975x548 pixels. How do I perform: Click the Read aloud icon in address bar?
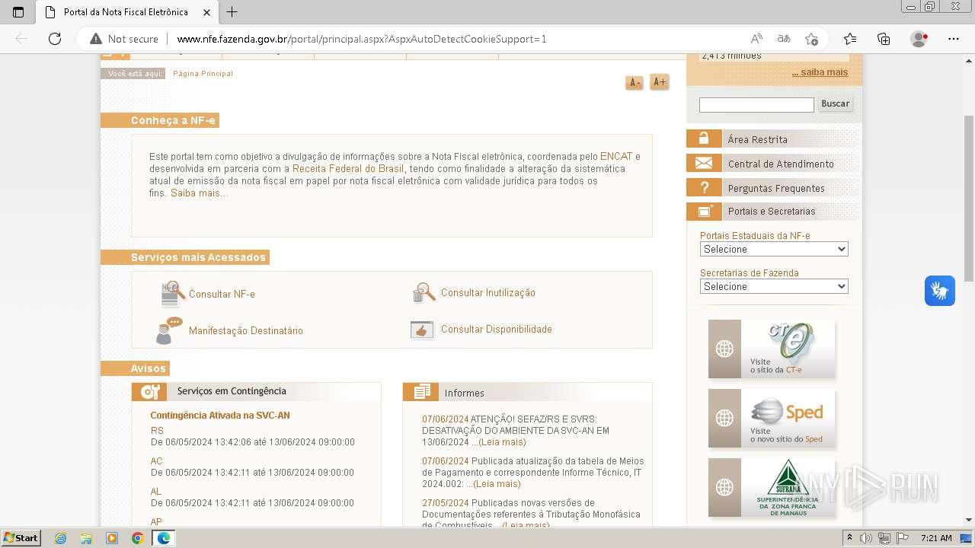click(756, 39)
